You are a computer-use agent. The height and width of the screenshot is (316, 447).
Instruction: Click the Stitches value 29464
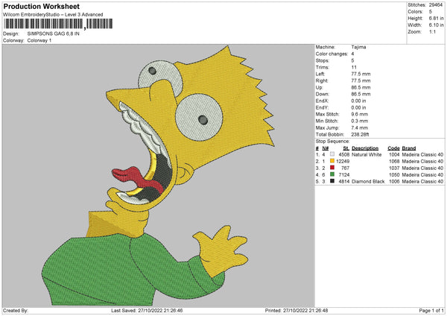point(436,5)
